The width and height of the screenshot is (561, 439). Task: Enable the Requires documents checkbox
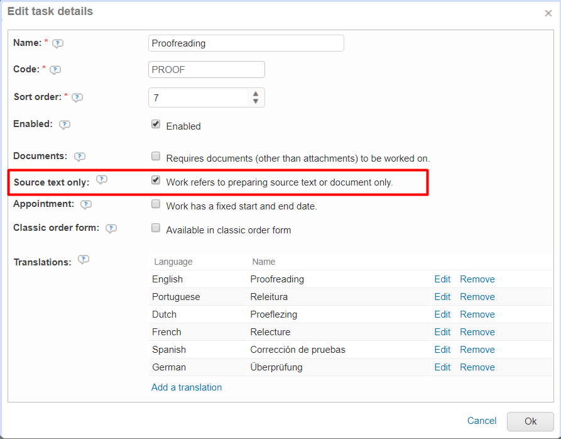(156, 156)
